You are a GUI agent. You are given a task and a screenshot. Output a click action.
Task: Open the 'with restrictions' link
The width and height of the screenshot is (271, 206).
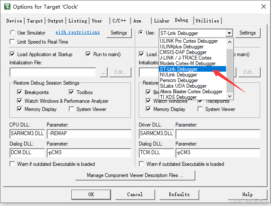coord(78,32)
